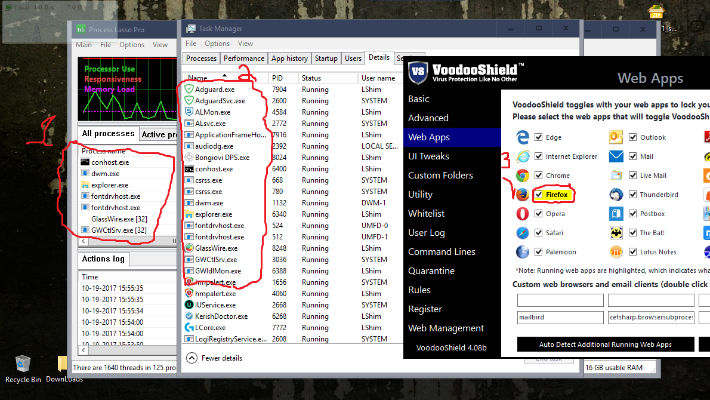This screenshot has height=400, width=710.
Task: Click the KerishDoctor.exe icon
Action: [189, 316]
